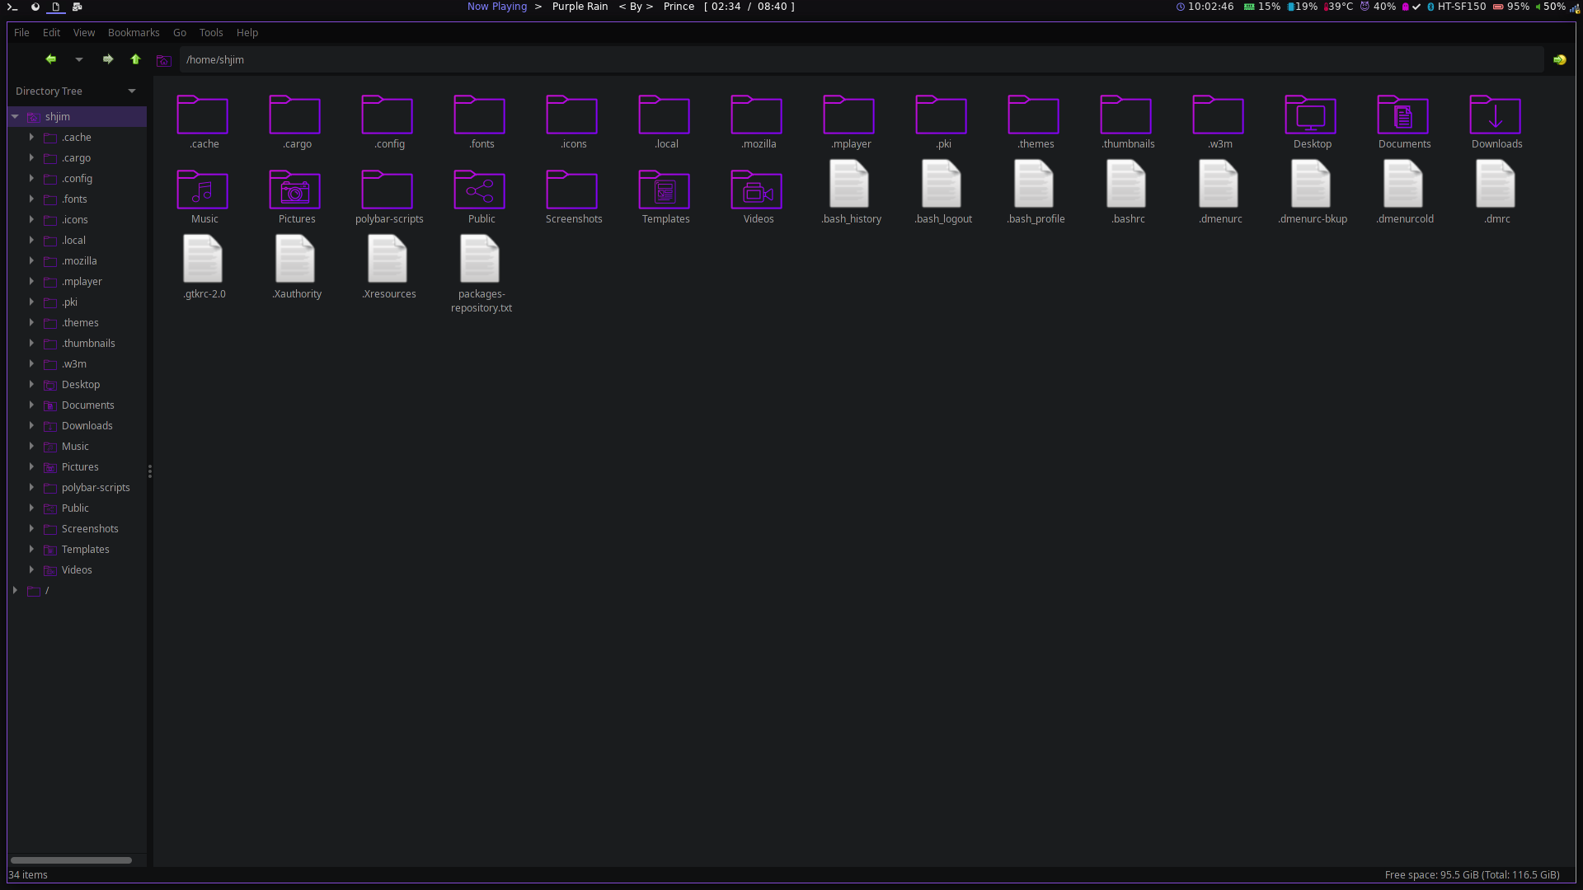Click the green back navigation arrow
The image size is (1583, 890).
[50, 59]
